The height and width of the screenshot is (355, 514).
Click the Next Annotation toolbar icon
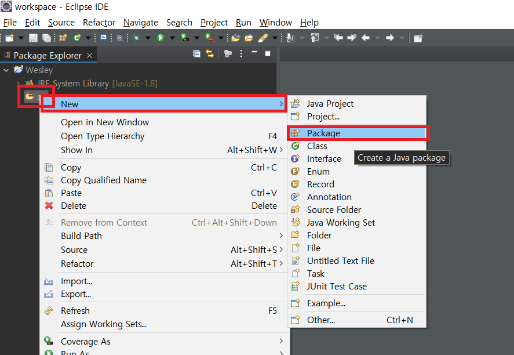290,38
